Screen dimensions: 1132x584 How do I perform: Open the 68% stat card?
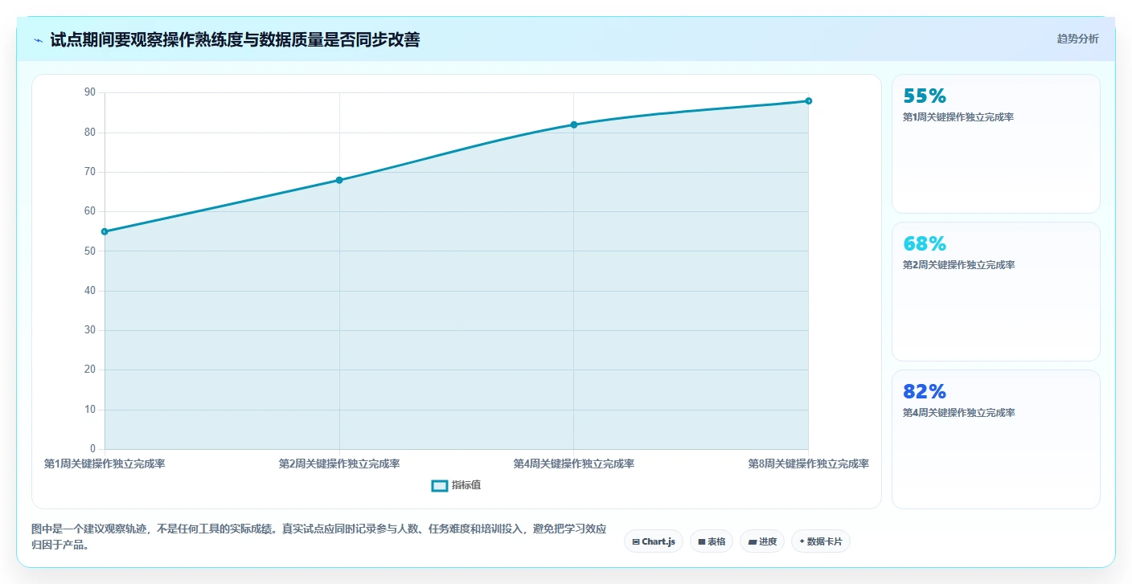tap(995, 292)
